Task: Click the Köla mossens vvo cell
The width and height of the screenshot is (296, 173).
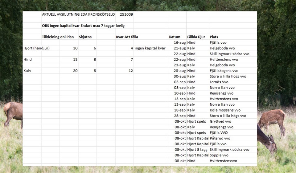Action: point(225,110)
